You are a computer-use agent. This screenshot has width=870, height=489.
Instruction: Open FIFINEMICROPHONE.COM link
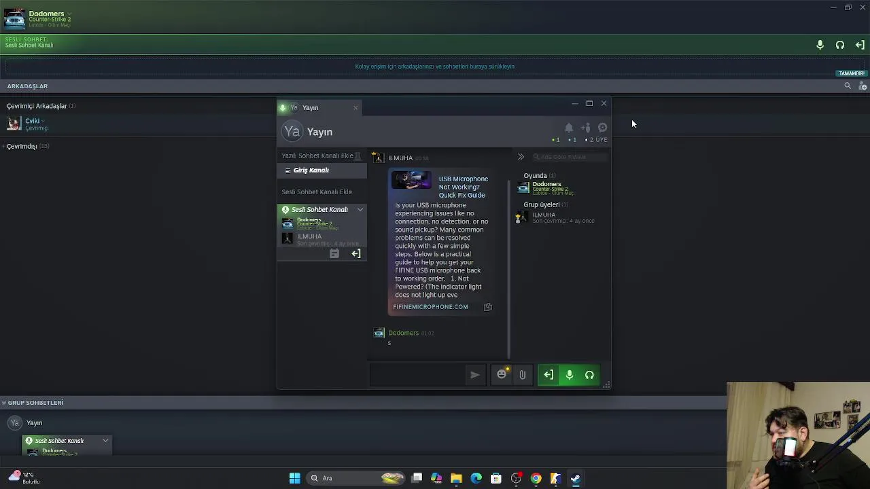tap(430, 307)
